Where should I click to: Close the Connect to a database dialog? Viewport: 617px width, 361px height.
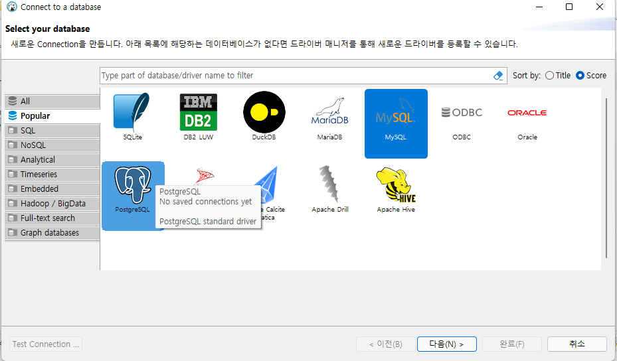pyautogui.click(x=599, y=7)
